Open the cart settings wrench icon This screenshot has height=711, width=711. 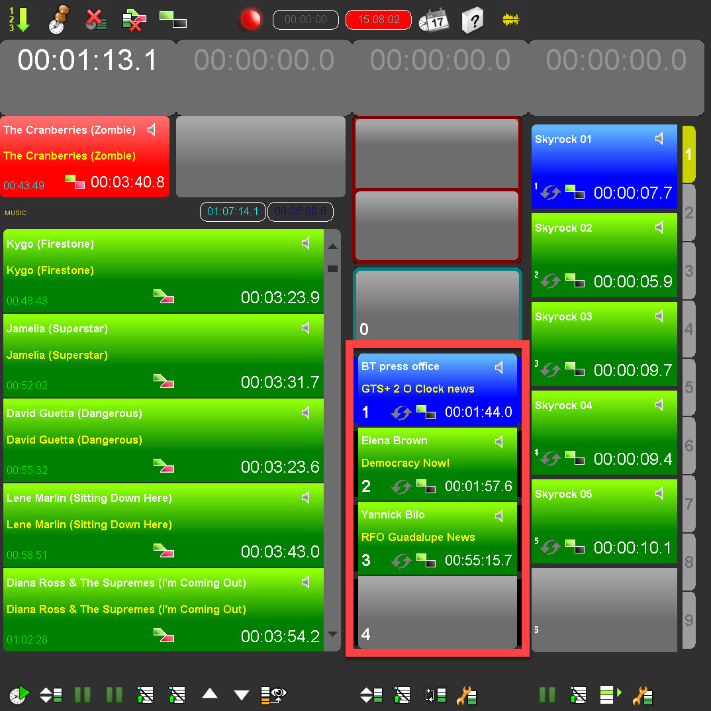point(466,695)
